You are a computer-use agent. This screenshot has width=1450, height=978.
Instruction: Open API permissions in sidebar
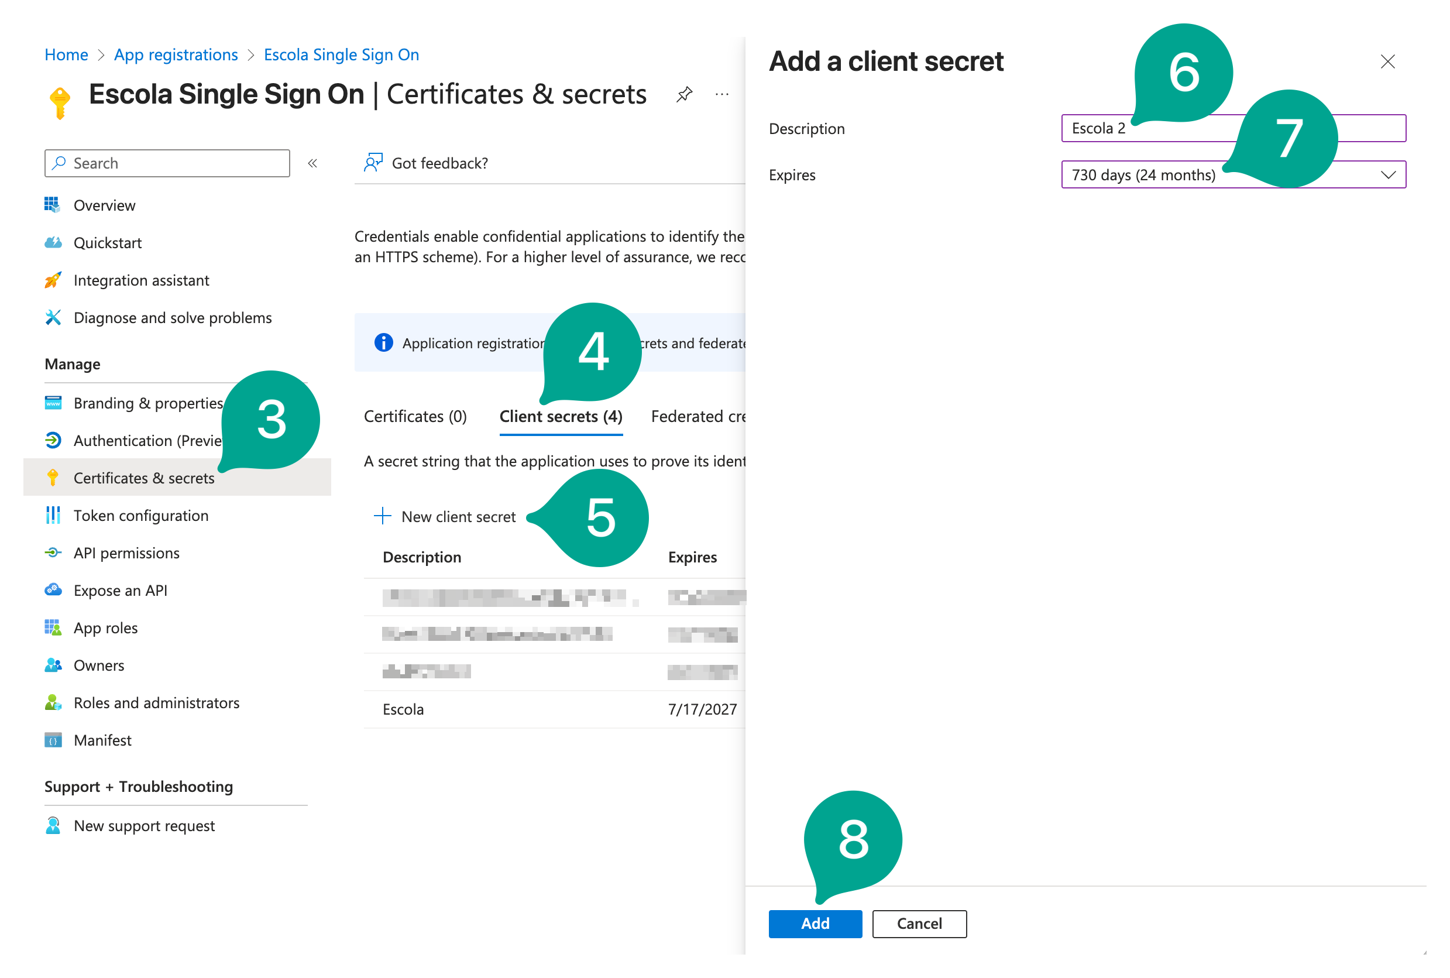point(126,553)
